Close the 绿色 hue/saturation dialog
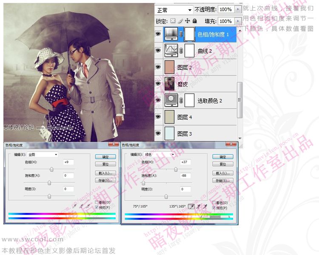 coord(231,144)
